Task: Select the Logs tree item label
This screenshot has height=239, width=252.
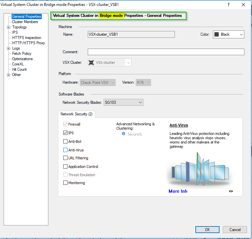Action: pos(16,48)
